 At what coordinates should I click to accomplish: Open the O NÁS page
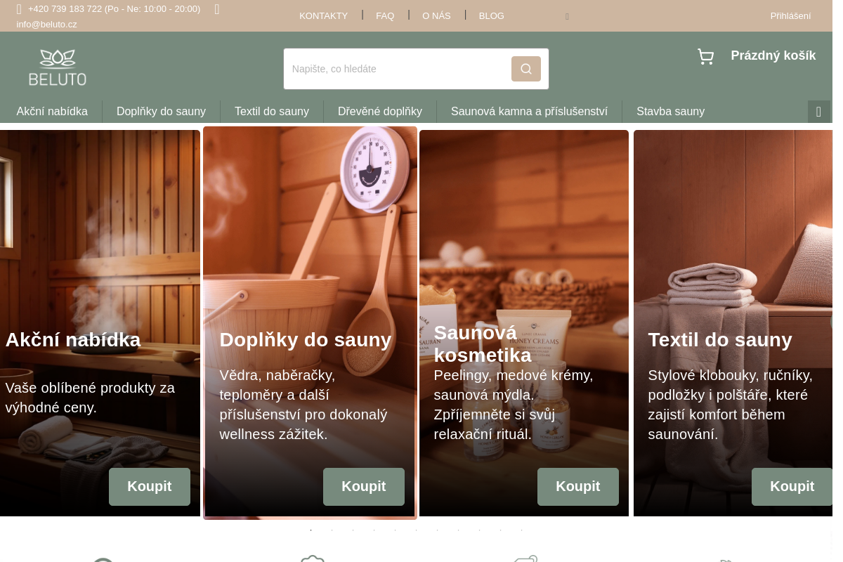click(x=436, y=15)
